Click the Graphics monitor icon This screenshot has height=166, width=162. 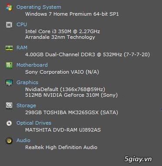[9, 82]
